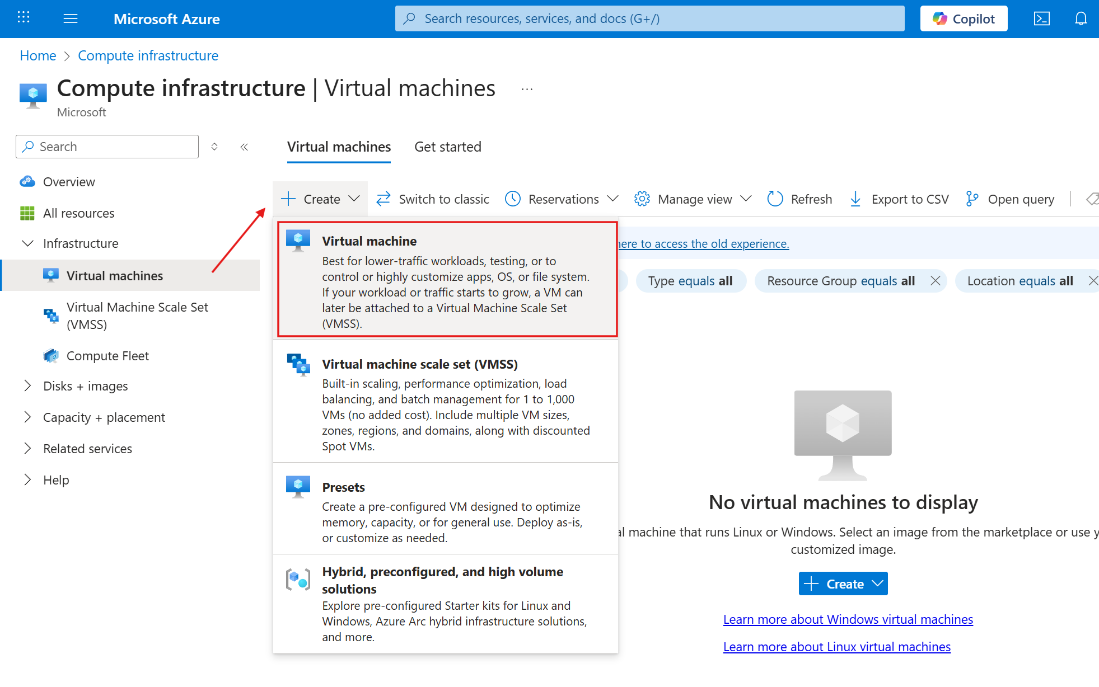The width and height of the screenshot is (1099, 687).
Task: Select Compute Fleet in the sidebar
Action: [x=107, y=355]
